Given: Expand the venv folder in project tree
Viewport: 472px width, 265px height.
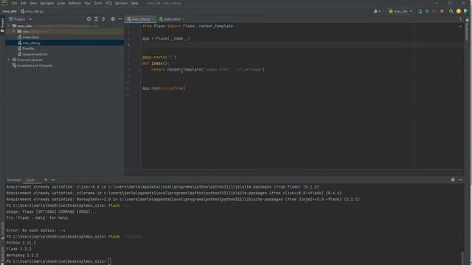Looking at the screenshot, I should coord(14,32).
